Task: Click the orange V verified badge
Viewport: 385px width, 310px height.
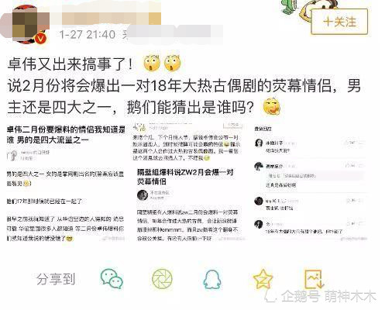Action: (40, 38)
